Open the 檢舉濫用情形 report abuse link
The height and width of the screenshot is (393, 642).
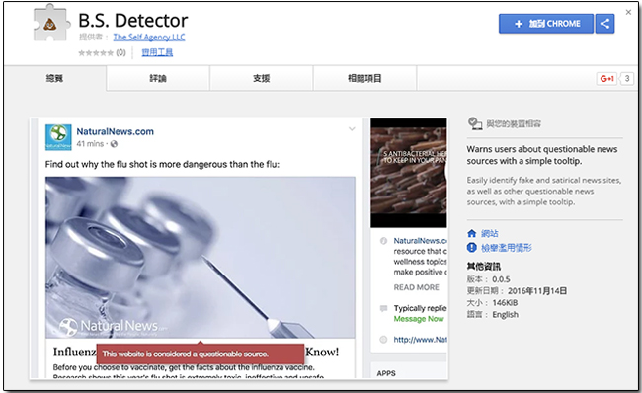click(507, 248)
